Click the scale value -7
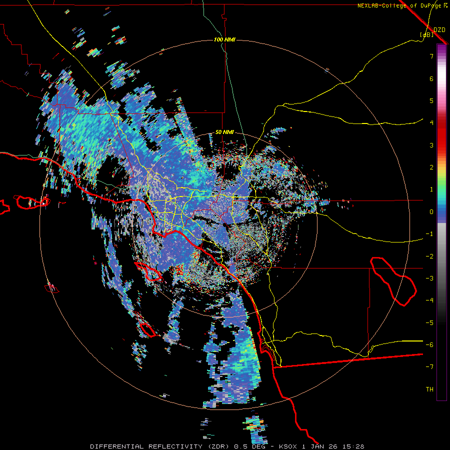 [x=429, y=367]
